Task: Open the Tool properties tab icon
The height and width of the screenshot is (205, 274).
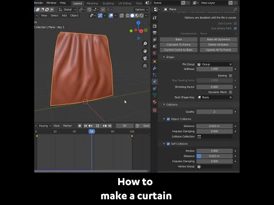Action: pos(155,18)
